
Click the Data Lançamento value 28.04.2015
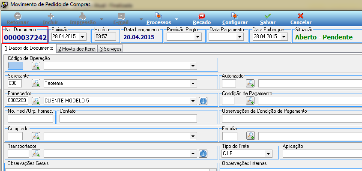pyautogui.click(x=139, y=37)
